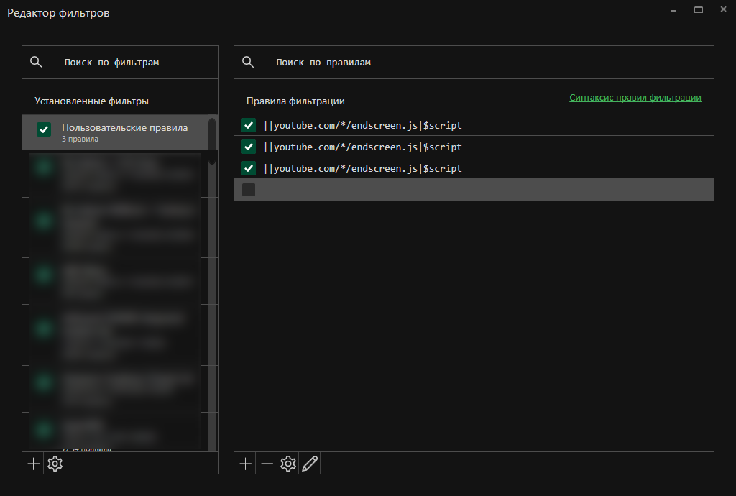Click the magnifier icon beside Поиск по правилам
The width and height of the screenshot is (736, 496).
pos(248,62)
